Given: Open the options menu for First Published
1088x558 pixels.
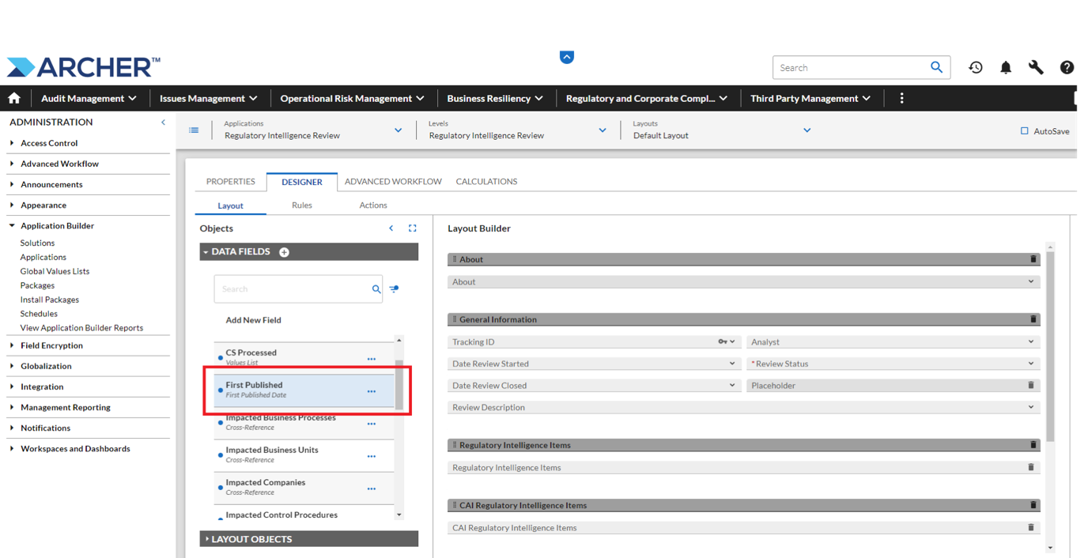Looking at the screenshot, I should point(372,391).
